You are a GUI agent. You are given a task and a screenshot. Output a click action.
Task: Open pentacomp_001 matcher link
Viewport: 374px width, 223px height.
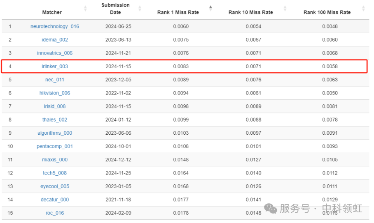(x=55, y=147)
